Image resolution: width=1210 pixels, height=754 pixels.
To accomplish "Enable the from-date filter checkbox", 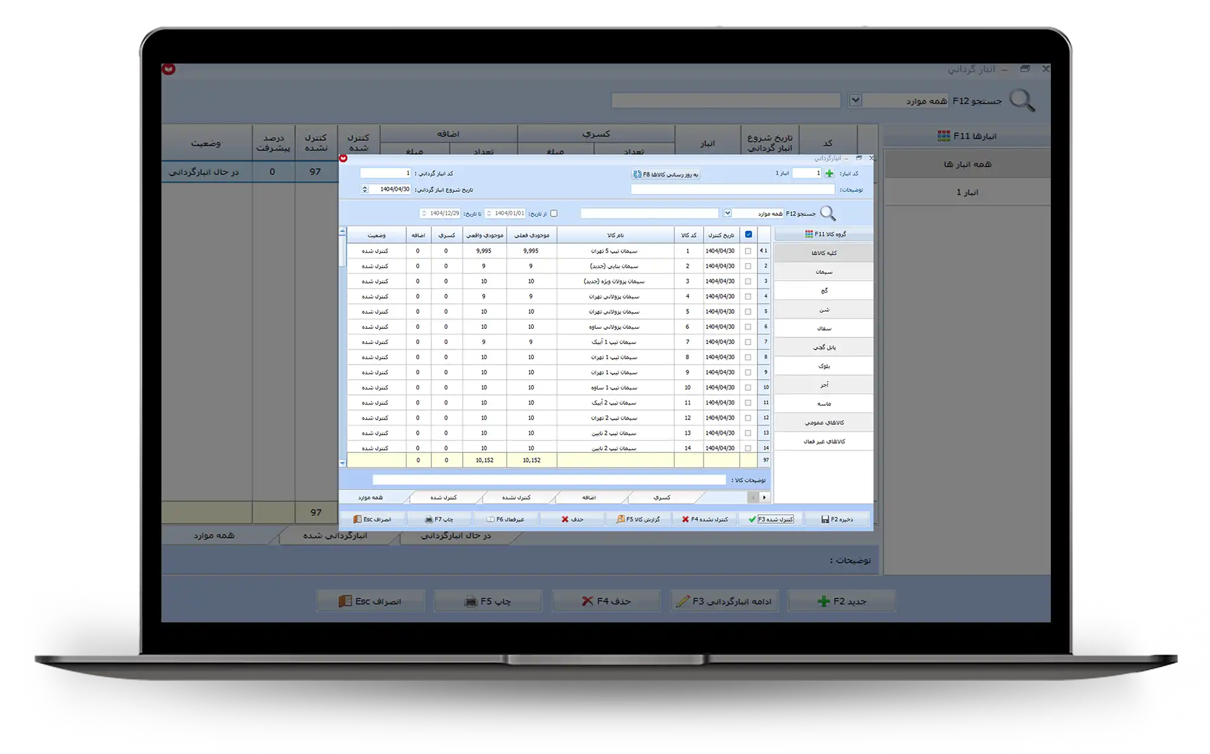I will pyautogui.click(x=554, y=213).
